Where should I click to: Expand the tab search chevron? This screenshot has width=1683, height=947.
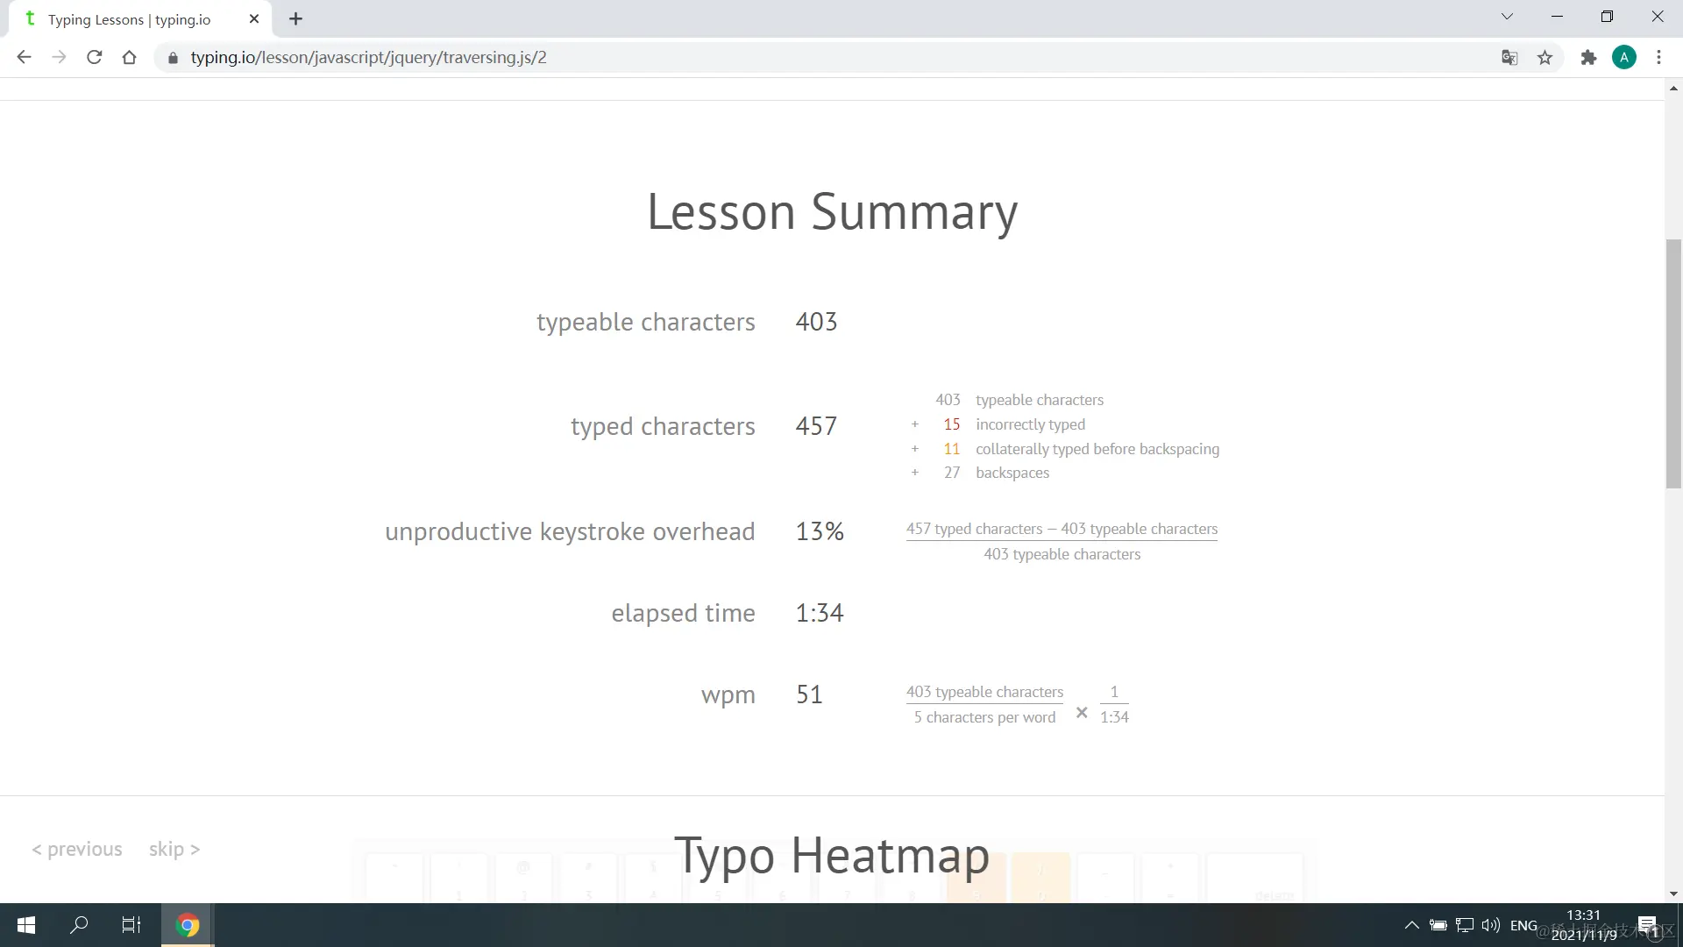1507,17
